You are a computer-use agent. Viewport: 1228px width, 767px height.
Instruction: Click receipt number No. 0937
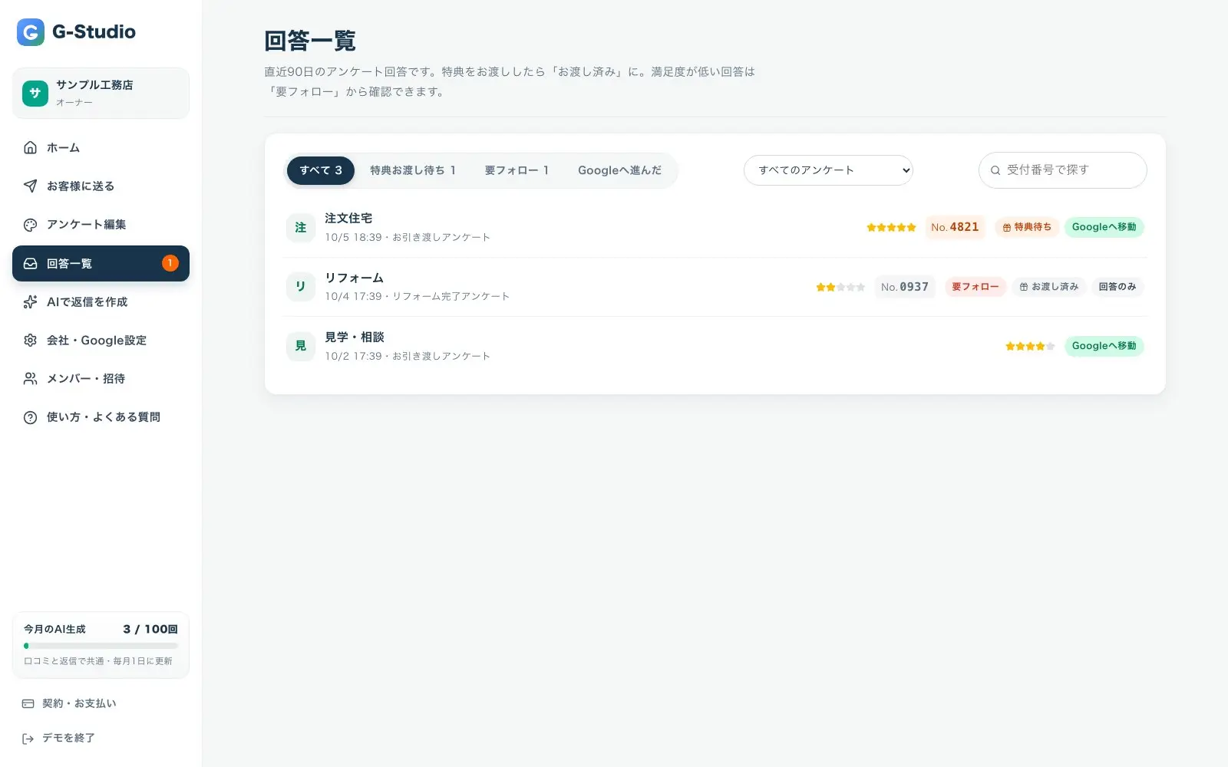click(x=905, y=287)
